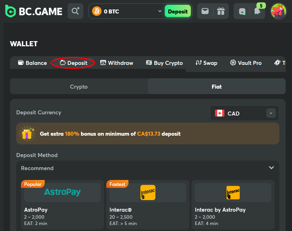Viewport: 292px width, 231px height.
Task: Click the Bitcoin coin icon
Action: 97,11
